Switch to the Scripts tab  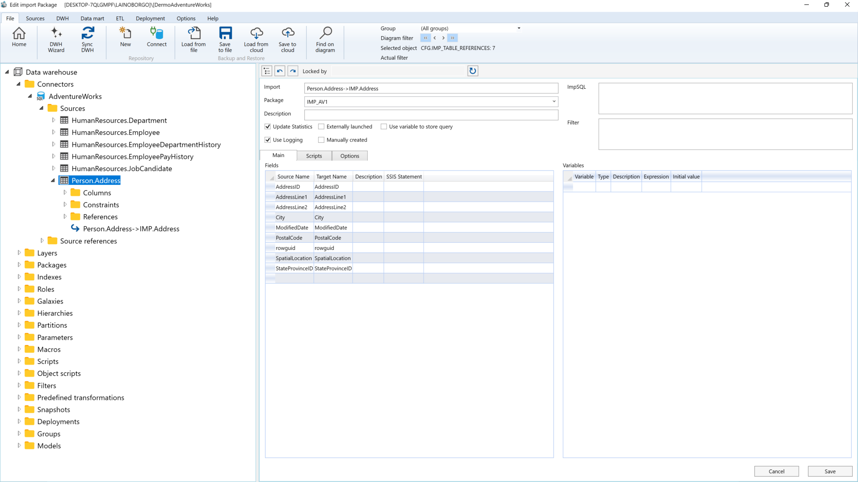point(314,156)
